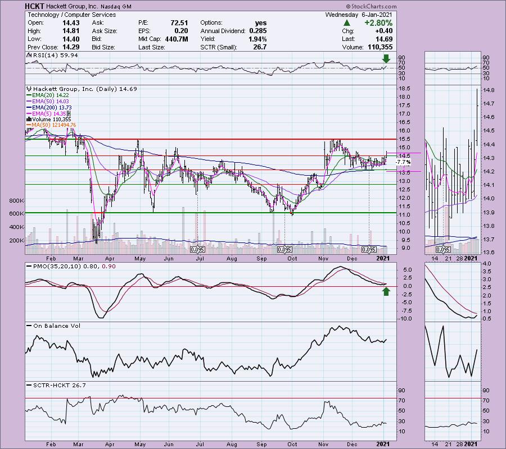
Task: Click the '200K' volume axis label
Action: pos(17,241)
